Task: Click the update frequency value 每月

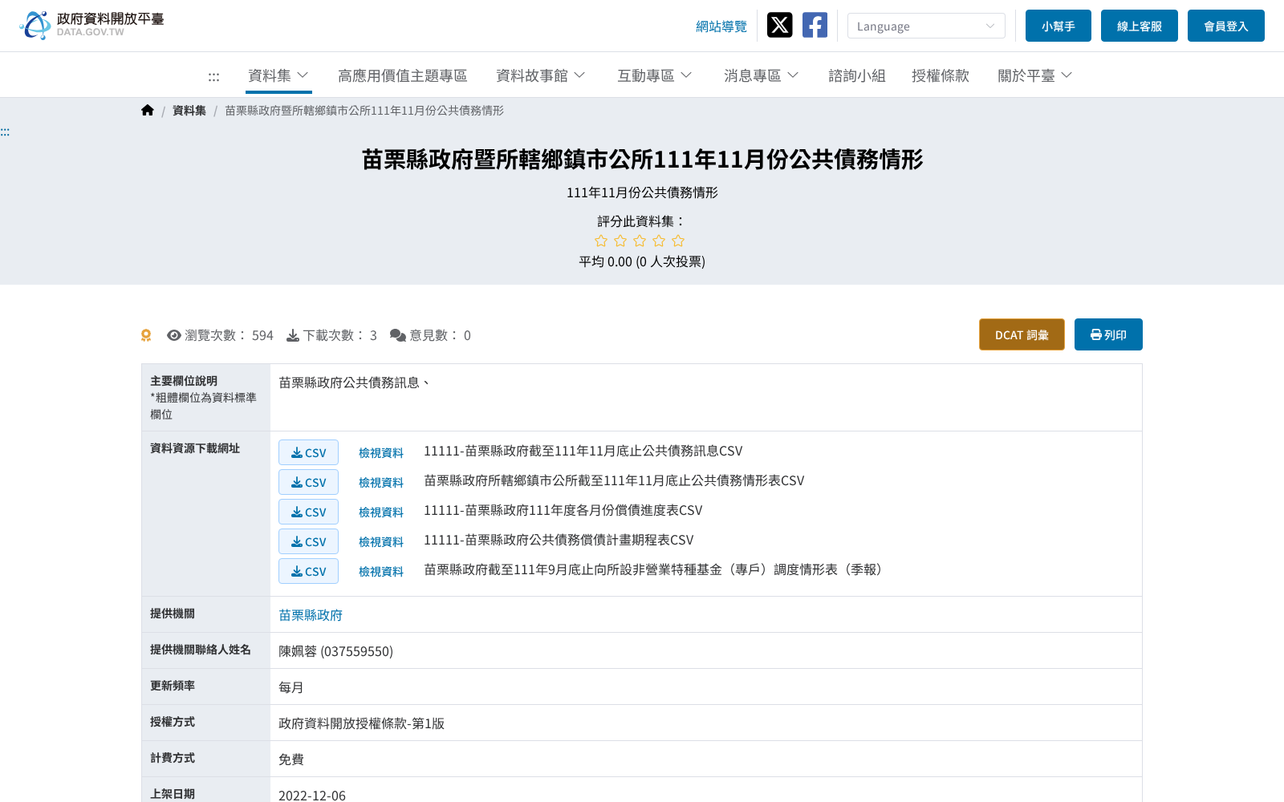Action: [291, 687]
